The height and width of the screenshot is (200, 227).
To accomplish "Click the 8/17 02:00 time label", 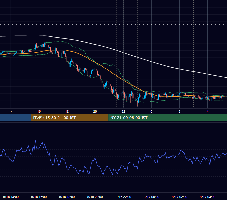I will (x=179, y=197).
